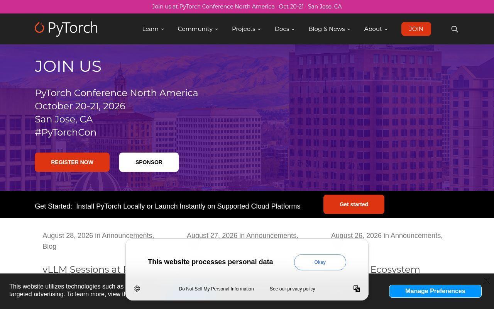Open the site search magnifier icon
The height and width of the screenshot is (309, 494).
[455, 29]
